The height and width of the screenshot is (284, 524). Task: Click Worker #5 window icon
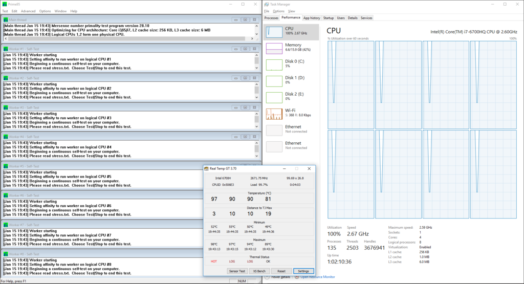click(6, 166)
